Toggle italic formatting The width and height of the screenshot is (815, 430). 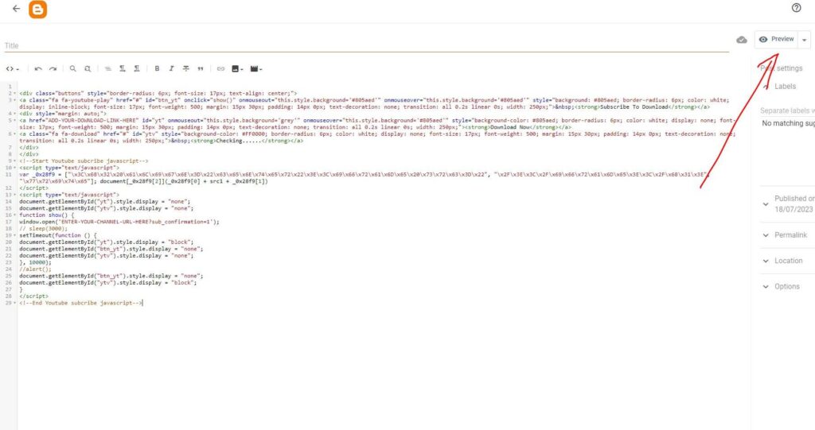click(x=172, y=68)
